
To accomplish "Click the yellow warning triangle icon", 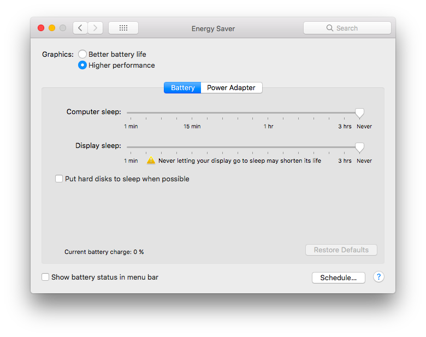I will tap(151, 161).
